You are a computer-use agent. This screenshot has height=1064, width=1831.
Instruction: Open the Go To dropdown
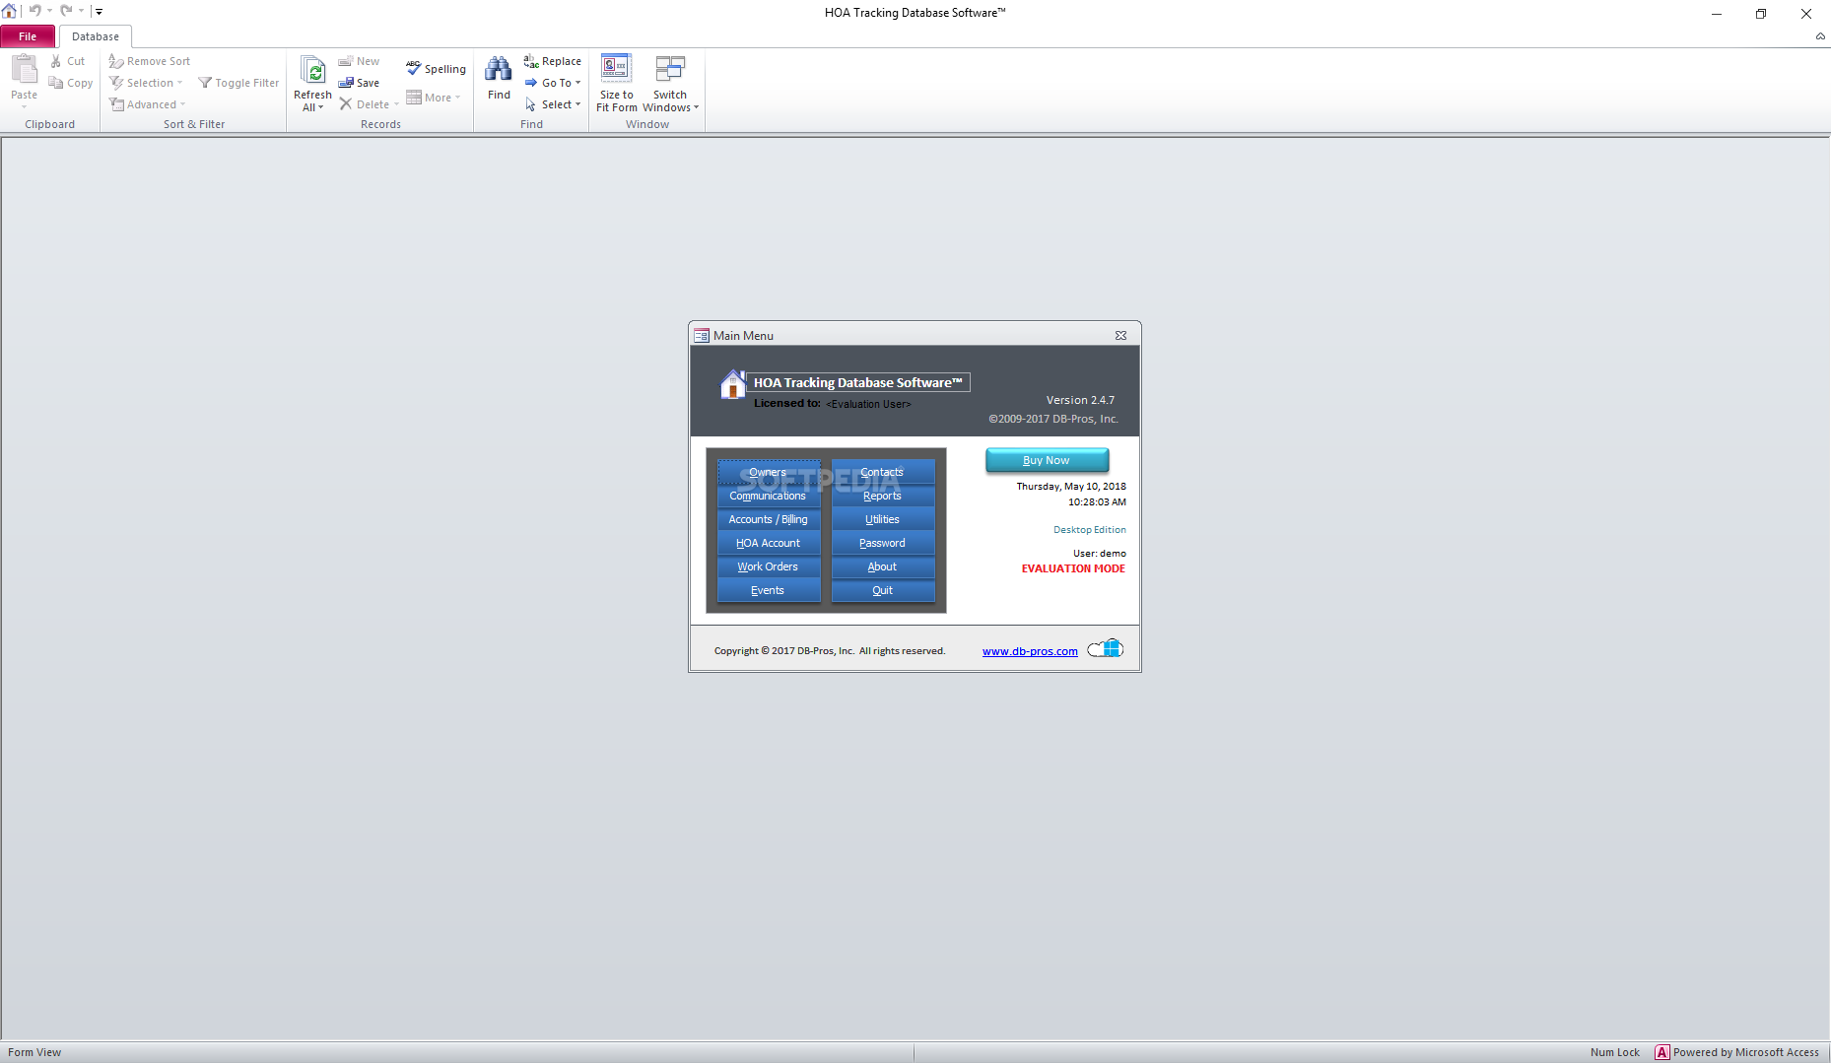(553, 83)
